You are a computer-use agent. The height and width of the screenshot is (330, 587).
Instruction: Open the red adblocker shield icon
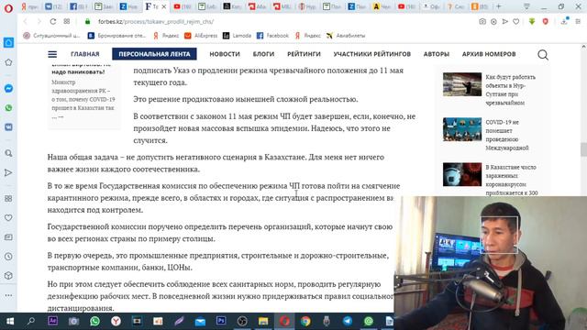[x=546, y=22]
